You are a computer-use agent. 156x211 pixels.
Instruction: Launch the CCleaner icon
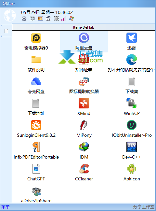tap(84, 169)
